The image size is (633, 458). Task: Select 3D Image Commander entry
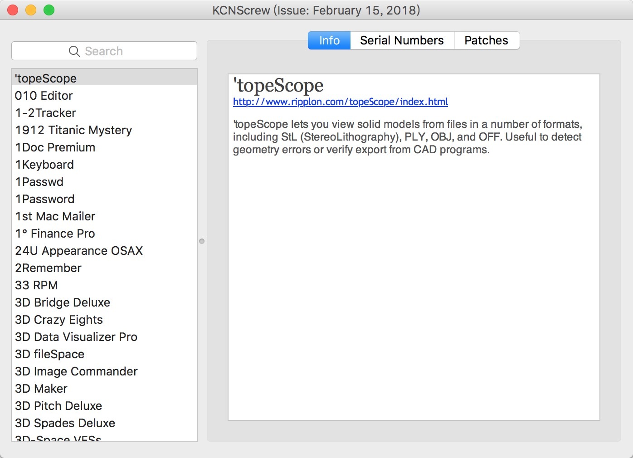76,371
